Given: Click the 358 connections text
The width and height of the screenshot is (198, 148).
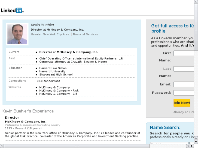Looking at the screenshot, I should [48, 81].
